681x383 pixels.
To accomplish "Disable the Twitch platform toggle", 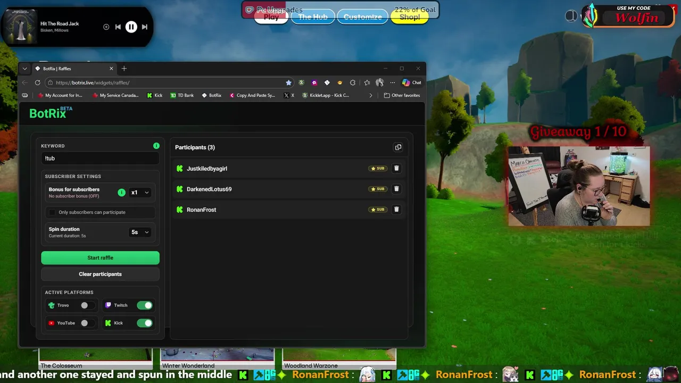I will (145, 305).
